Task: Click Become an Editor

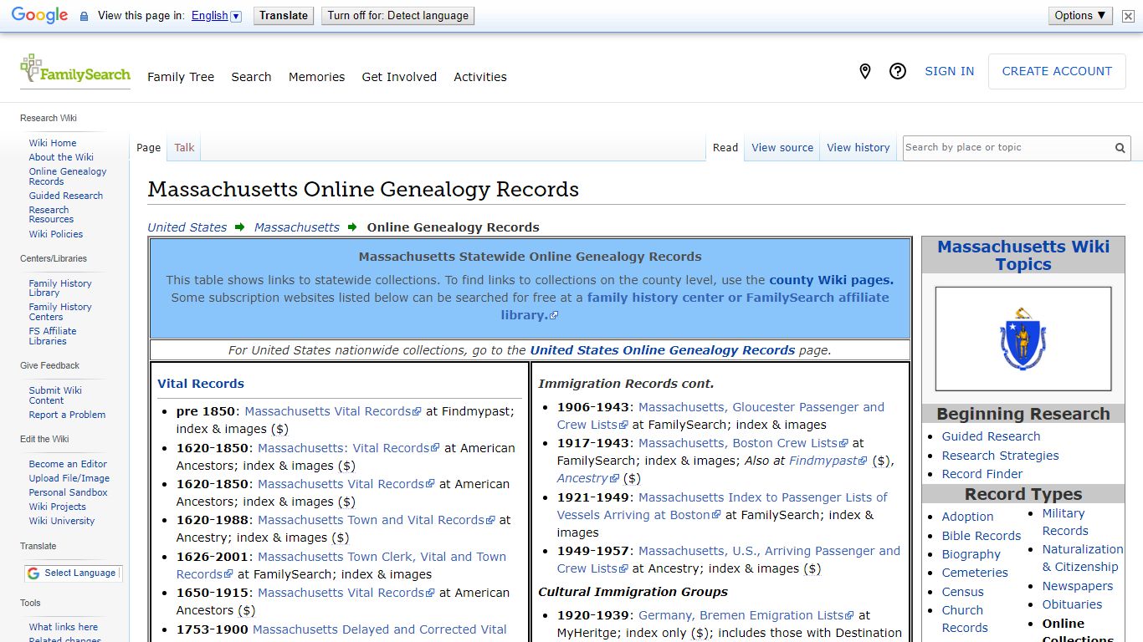Action: (68, 464)
